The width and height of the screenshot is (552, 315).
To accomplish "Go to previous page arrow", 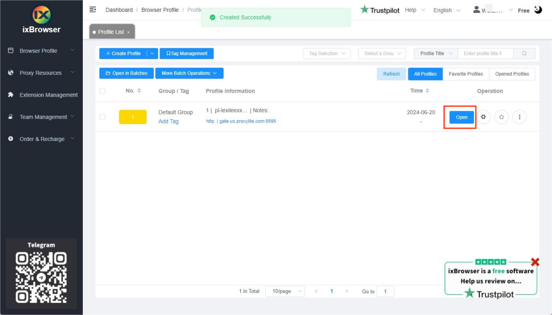I will pos(316,291).
